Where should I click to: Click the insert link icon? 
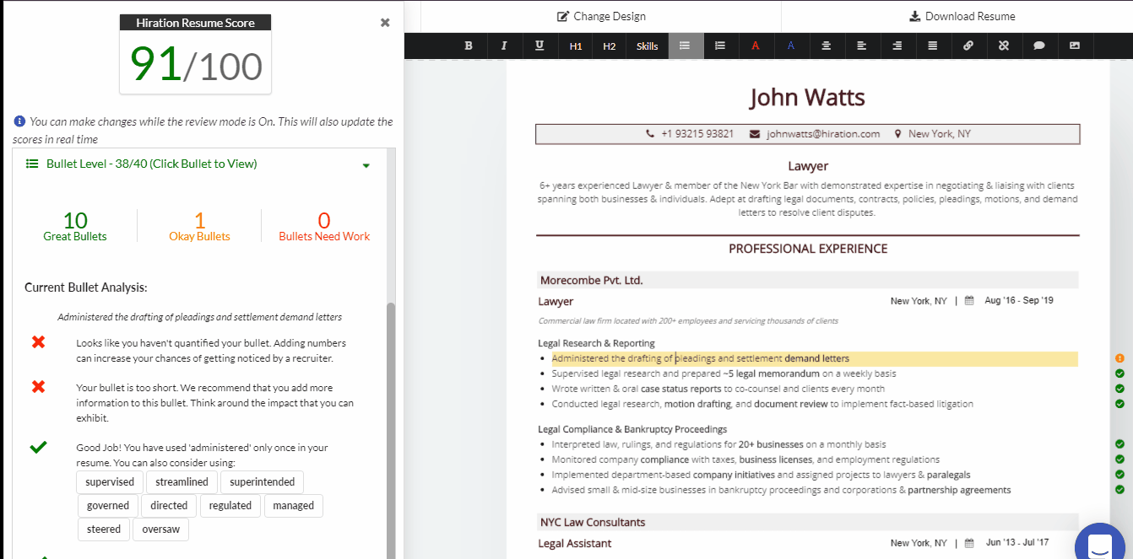coord(968,46)
